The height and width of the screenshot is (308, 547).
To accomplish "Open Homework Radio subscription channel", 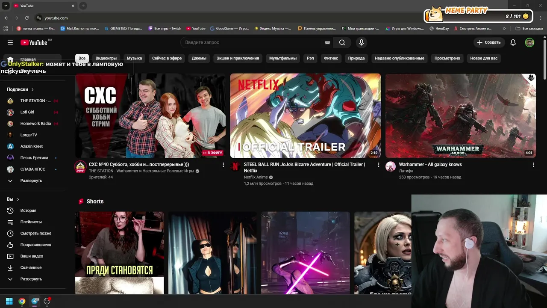I will (33, 124).
